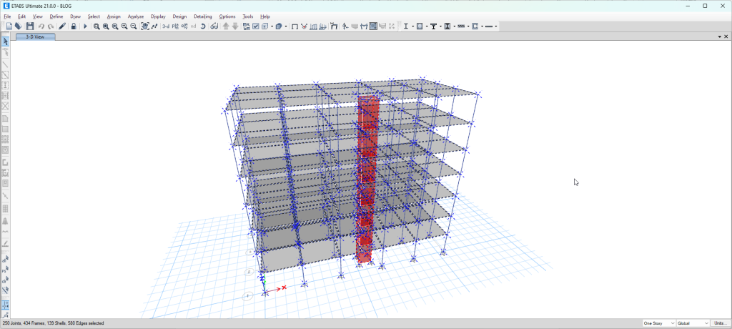732x329 pixels.
Task: Toggle the Show Undeformed Shape icon
Action: pos(294,26)
